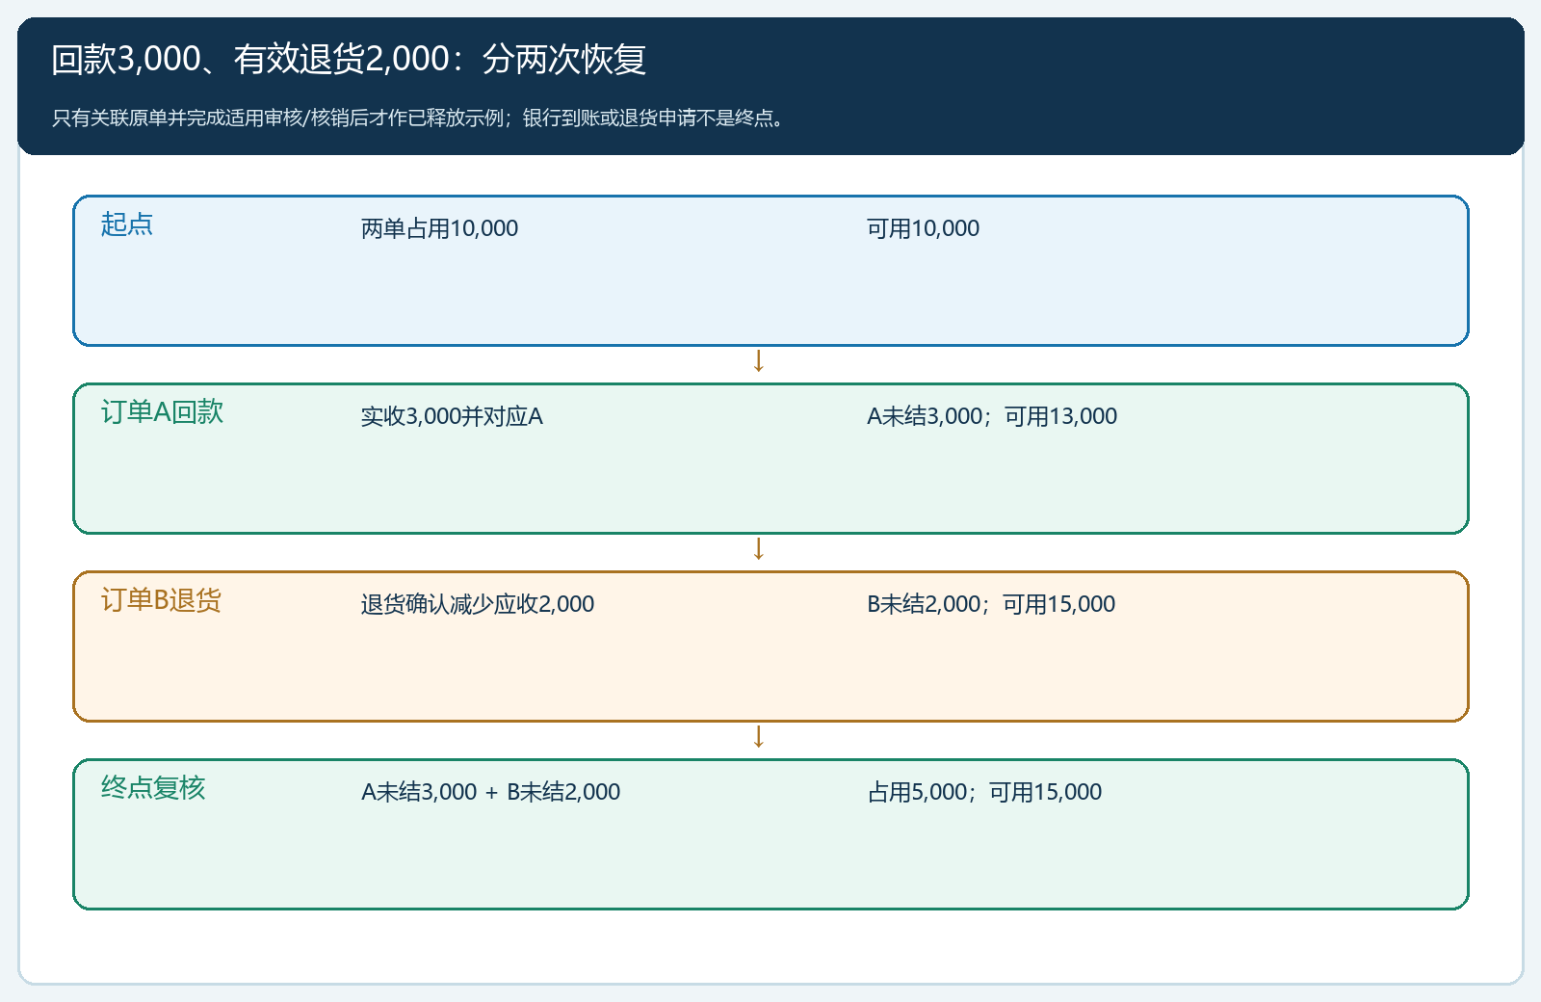Viewport: 1541px width, 1002px height.
Task: Click the subtitle starting "只有关联原单并完成适用审核"
Action: point(421,119)
